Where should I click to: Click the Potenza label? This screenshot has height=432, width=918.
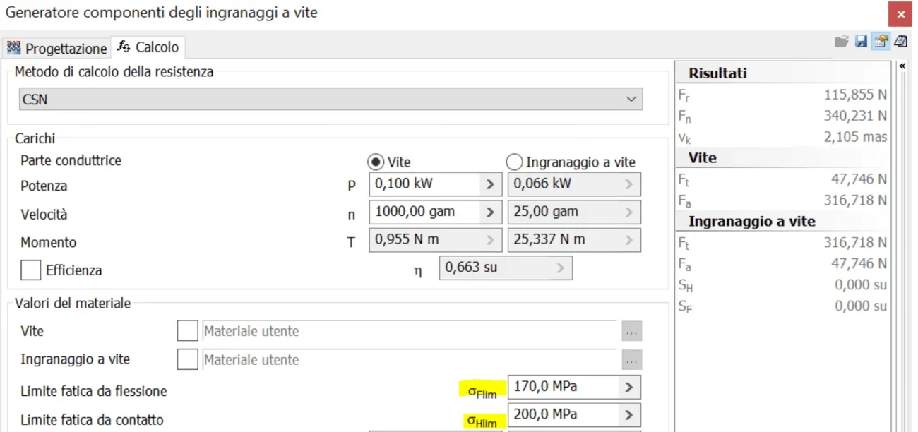(44, 186)
